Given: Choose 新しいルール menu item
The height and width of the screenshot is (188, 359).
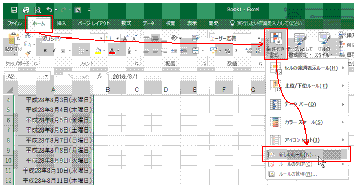Looking at the screenshot, I should [307, 155].
